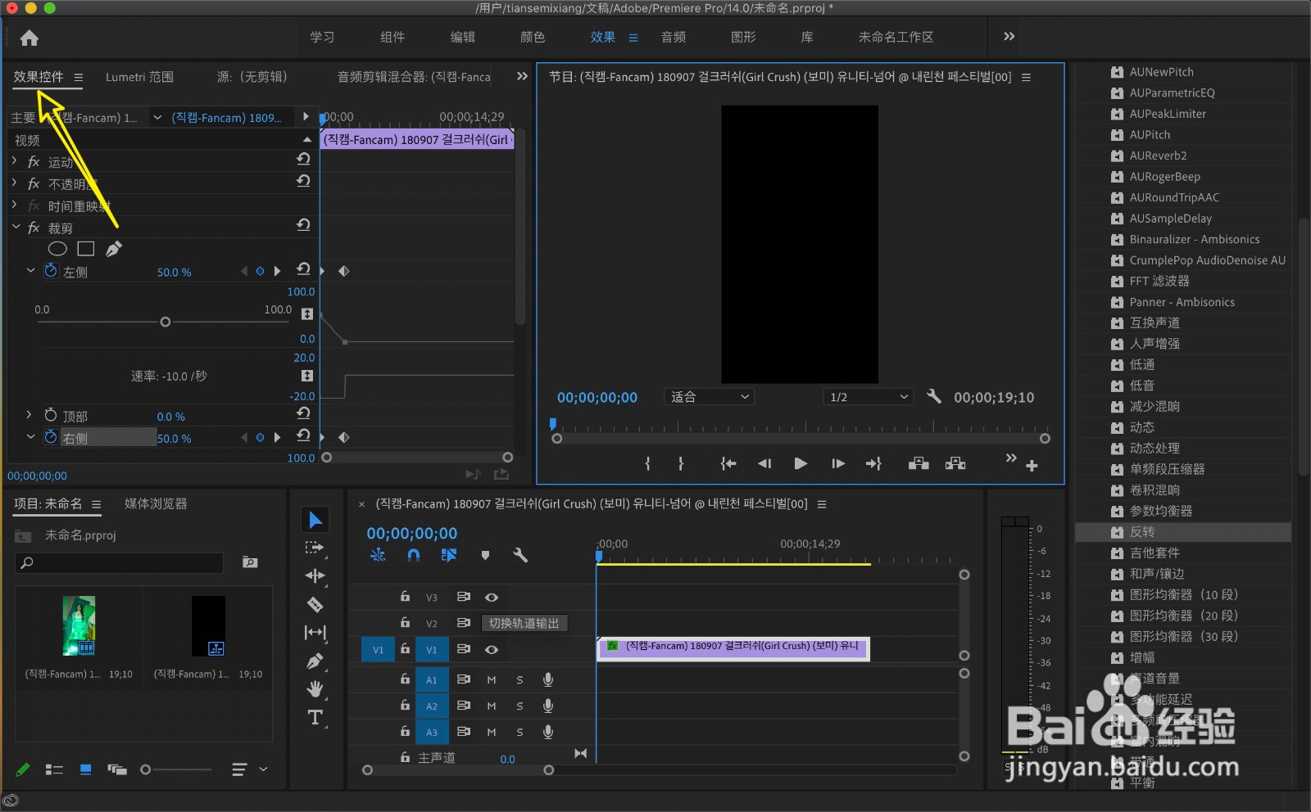Toggle snapping magnet in the timeline
Image resolution: width=1311 pixels, height=812 pixels.
coord(414,555)
